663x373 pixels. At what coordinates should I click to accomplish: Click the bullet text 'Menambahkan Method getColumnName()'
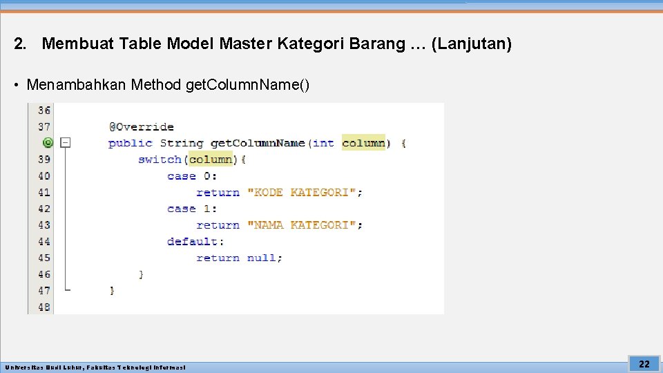(x=168, y=84)
